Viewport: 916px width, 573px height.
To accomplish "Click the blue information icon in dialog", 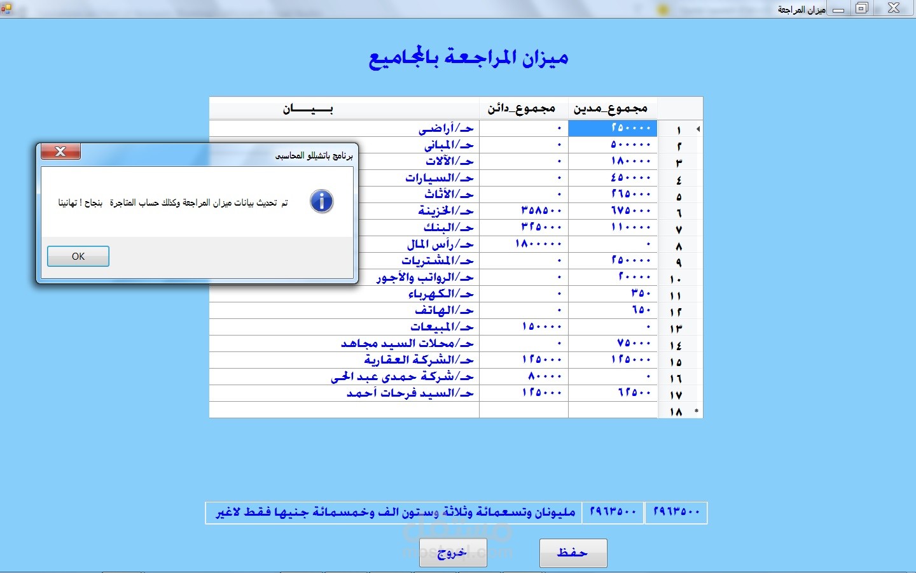I will pos(321,201).
